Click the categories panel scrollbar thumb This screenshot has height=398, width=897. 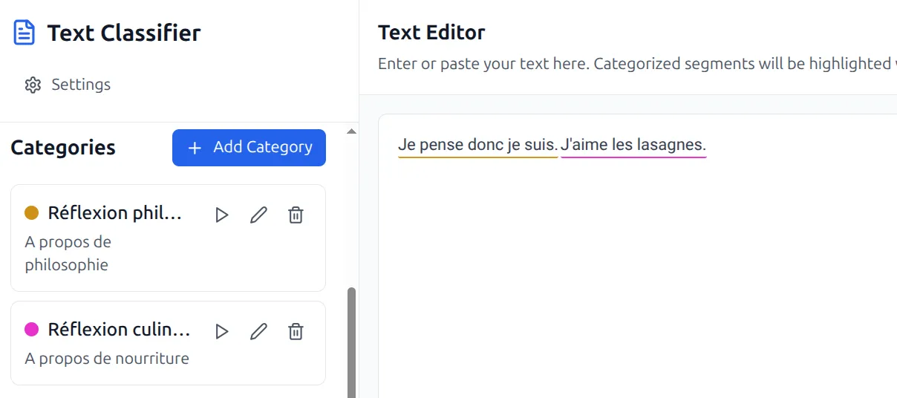pyautogui.click(x=352, y=342)
